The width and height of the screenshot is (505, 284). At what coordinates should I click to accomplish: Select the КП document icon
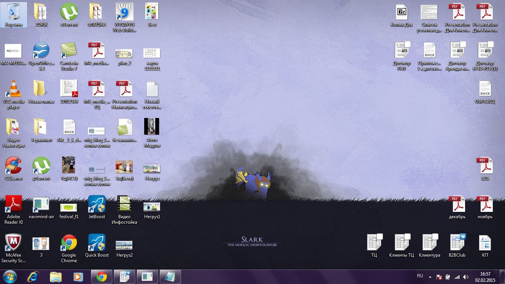tap(485, 246)
